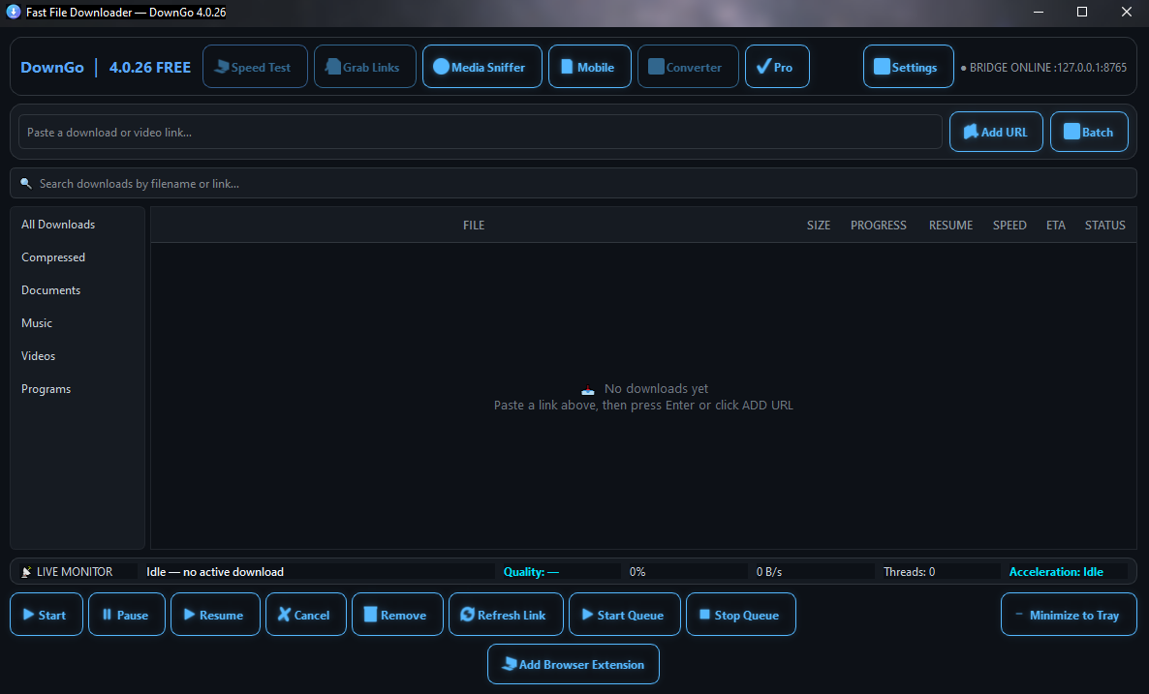Click Start Queue

[x=624, y=615]
